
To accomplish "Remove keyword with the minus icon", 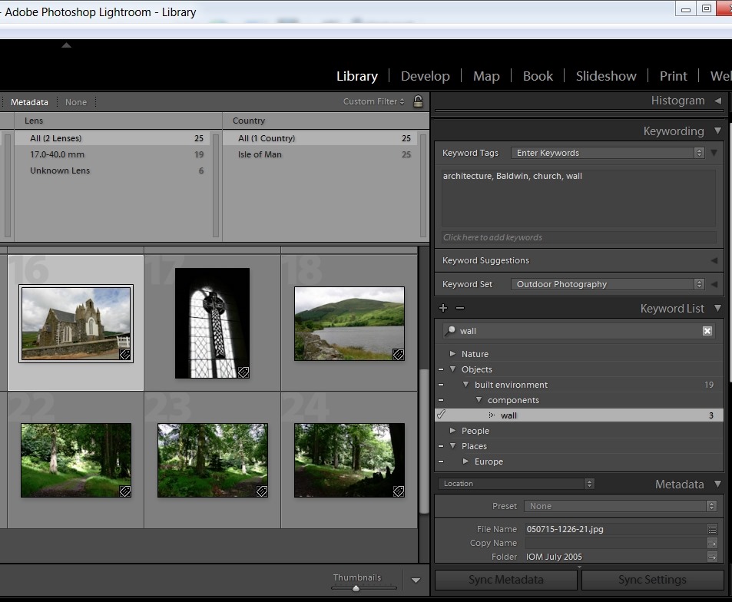I will coord(459,308).
